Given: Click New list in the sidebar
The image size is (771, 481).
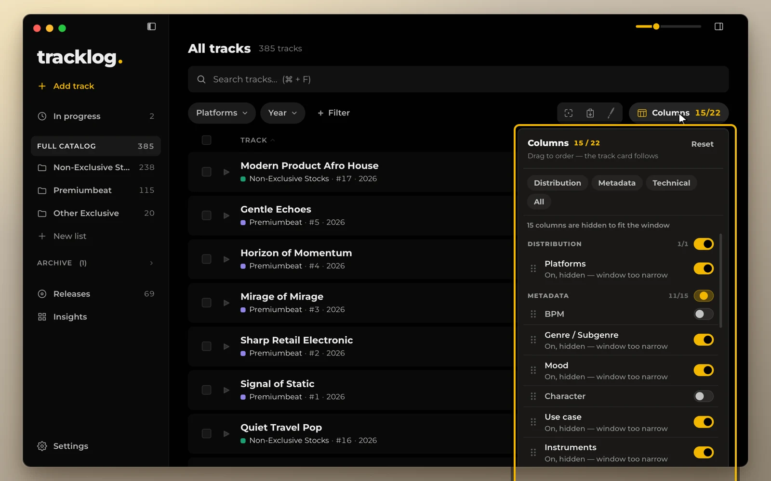Looking at the screenshot, I should tap(62, 236).
